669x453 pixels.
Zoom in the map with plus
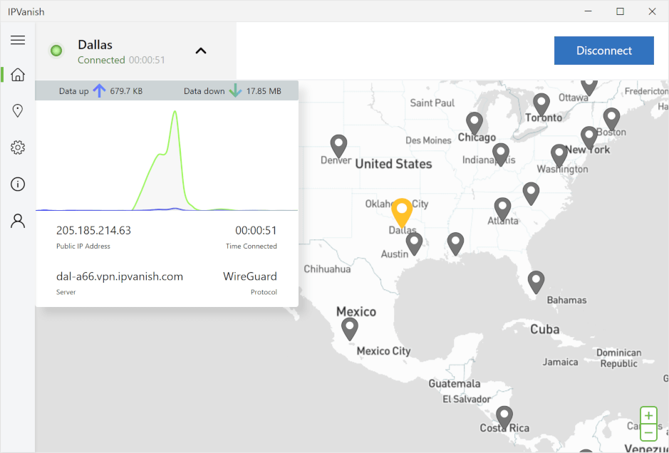tap(648, 415)
